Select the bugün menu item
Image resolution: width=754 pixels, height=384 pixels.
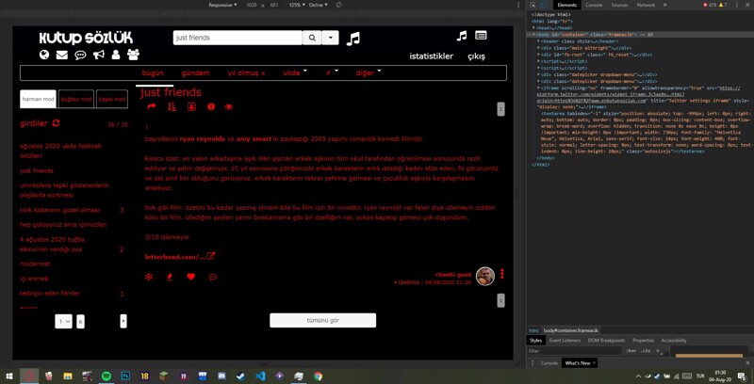click(x=153, y=73)
